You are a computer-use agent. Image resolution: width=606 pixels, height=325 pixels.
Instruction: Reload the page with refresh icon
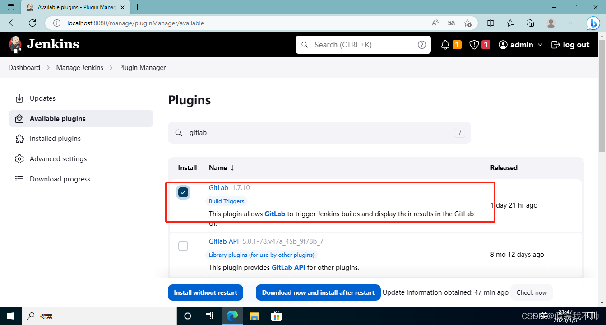(x=32, y=23)
